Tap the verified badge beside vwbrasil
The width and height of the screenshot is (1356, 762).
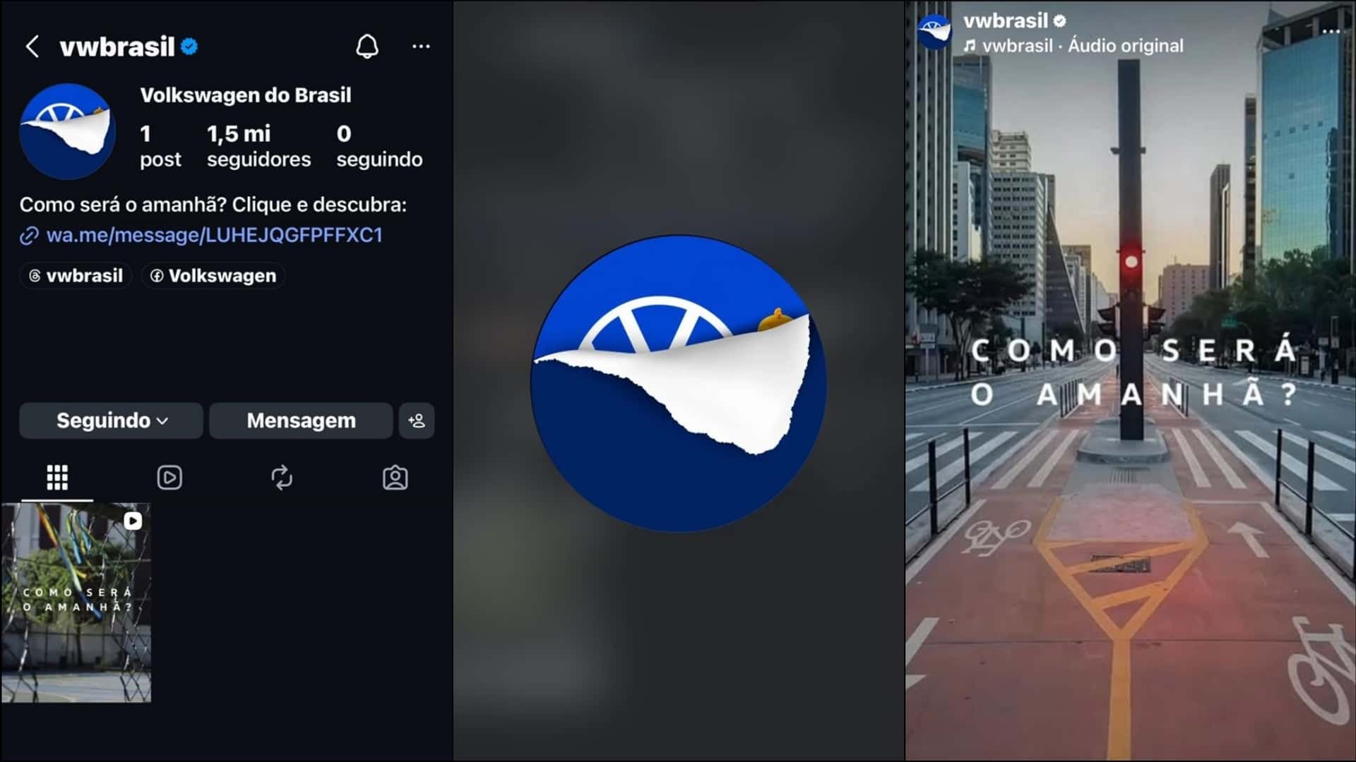(189, 47)
